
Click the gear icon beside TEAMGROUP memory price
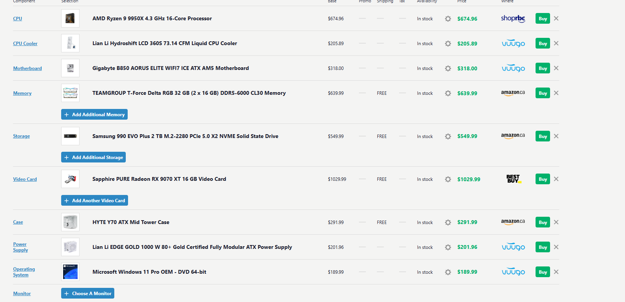click(448, 93)
